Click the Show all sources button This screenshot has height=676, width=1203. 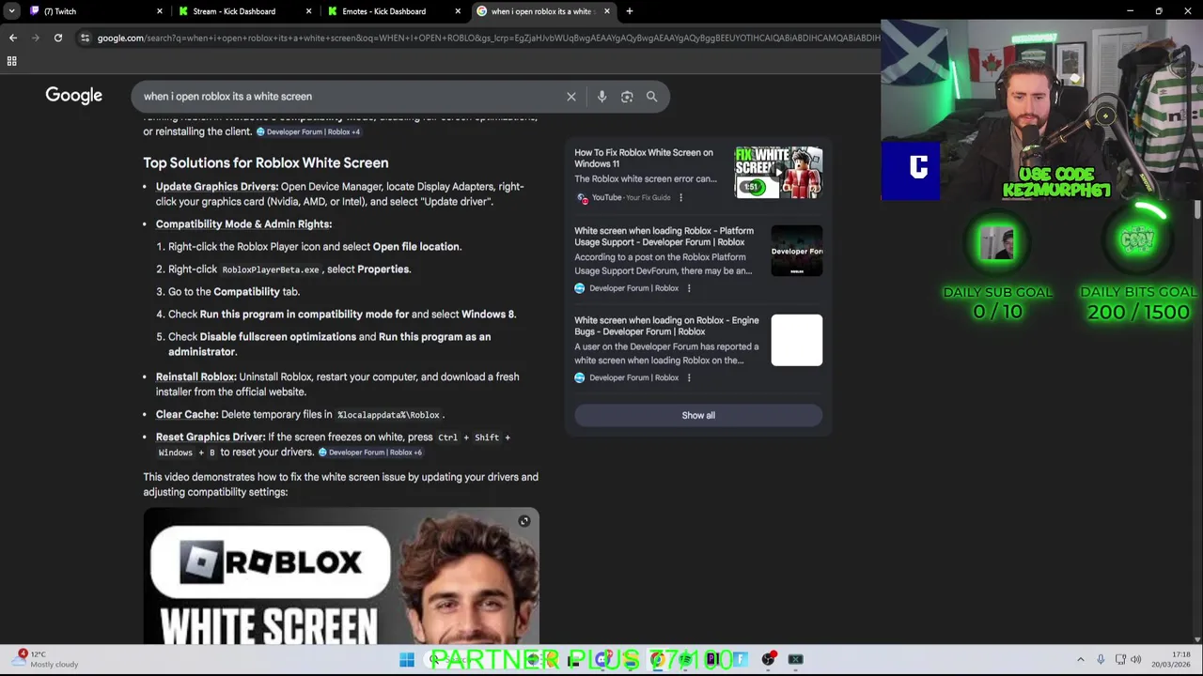pyautogui.click(x=698, y=415)
